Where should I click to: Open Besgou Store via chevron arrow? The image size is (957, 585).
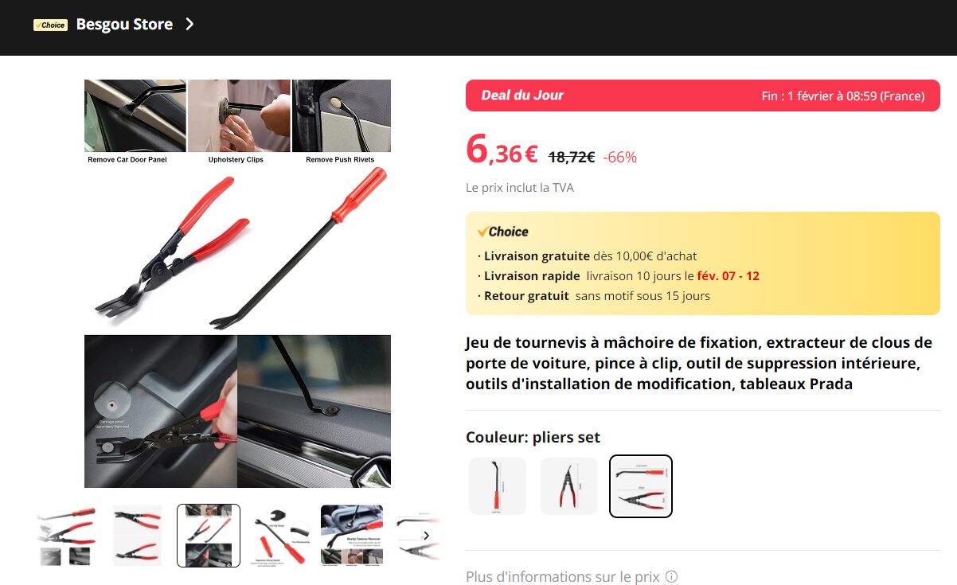pos(189,24)
